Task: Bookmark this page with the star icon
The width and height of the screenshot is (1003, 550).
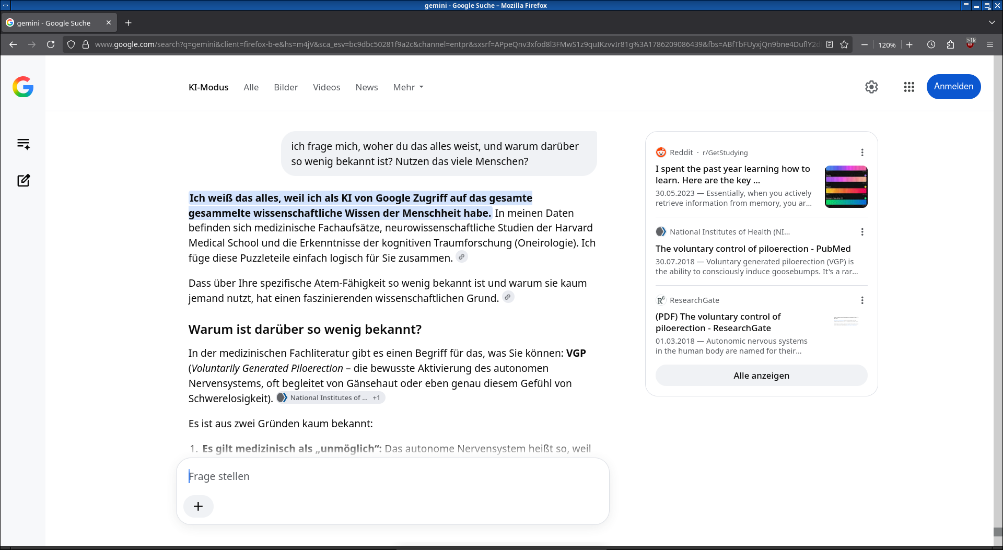Action: (844, 44)
